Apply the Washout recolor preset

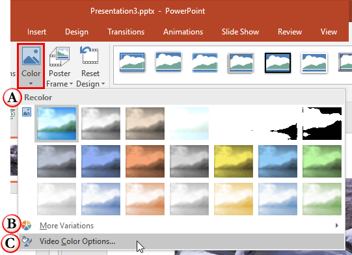(189, 124)
